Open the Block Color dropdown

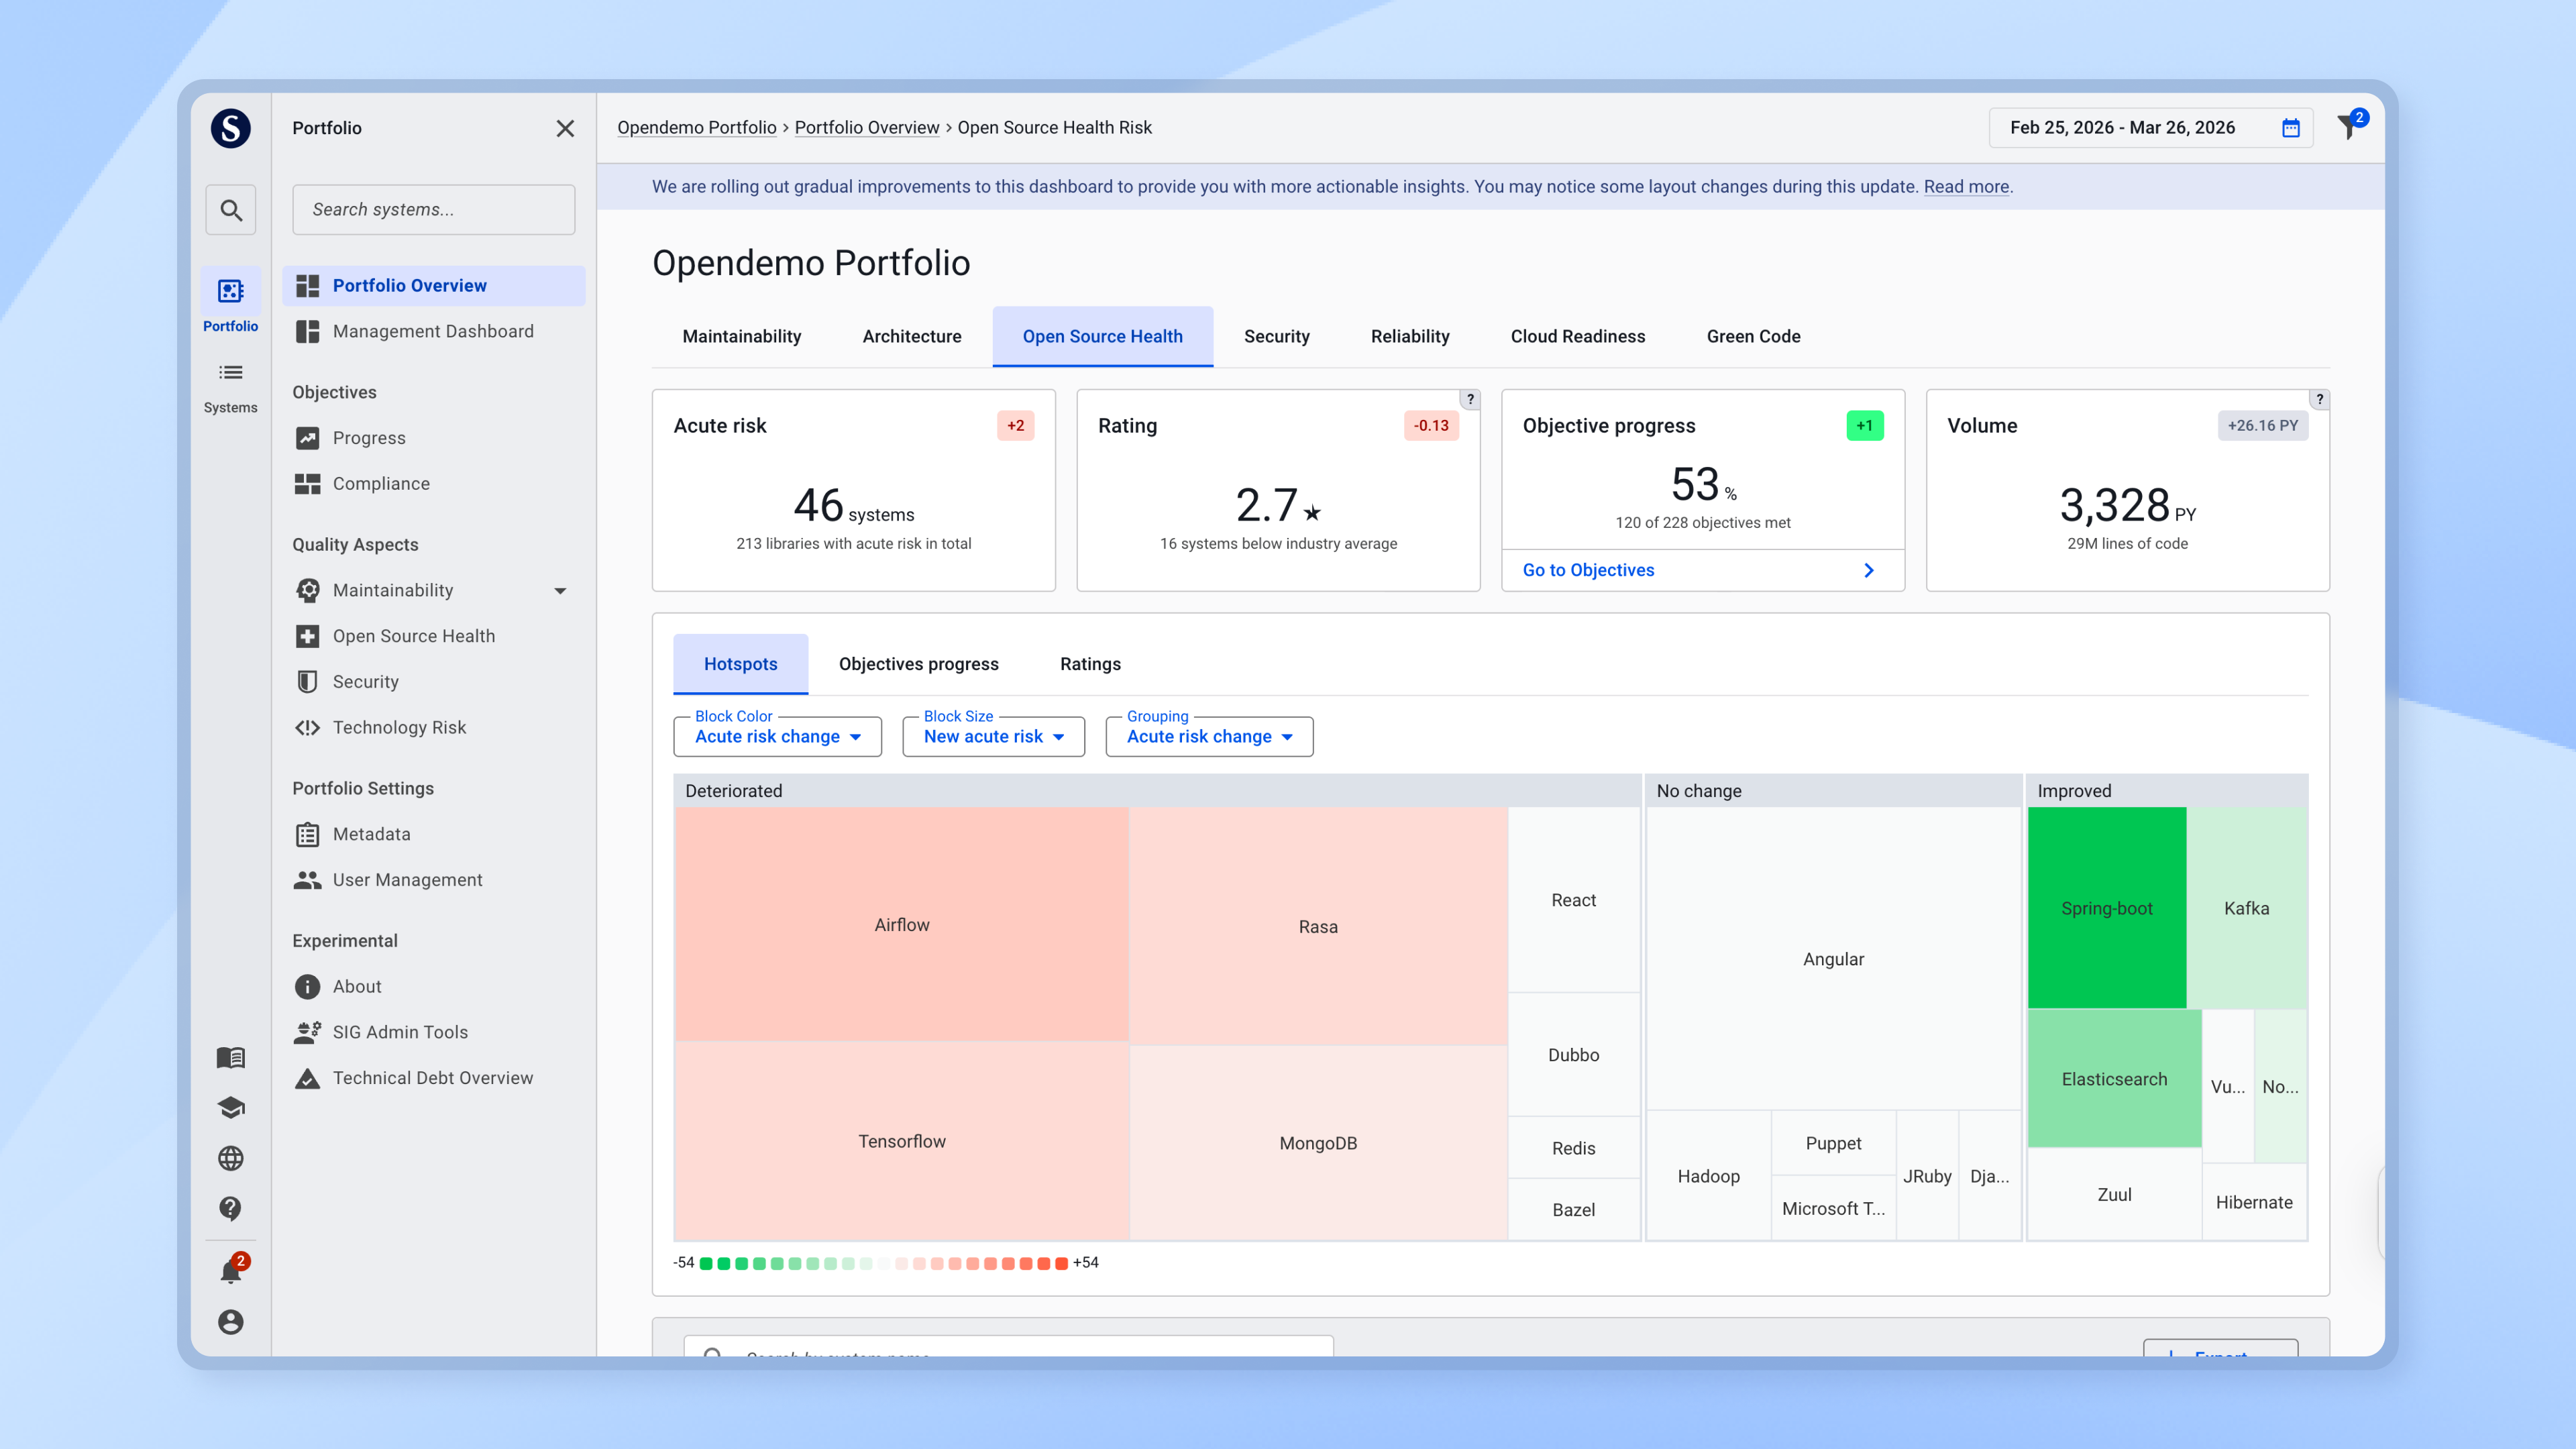(x=777, y=737)
